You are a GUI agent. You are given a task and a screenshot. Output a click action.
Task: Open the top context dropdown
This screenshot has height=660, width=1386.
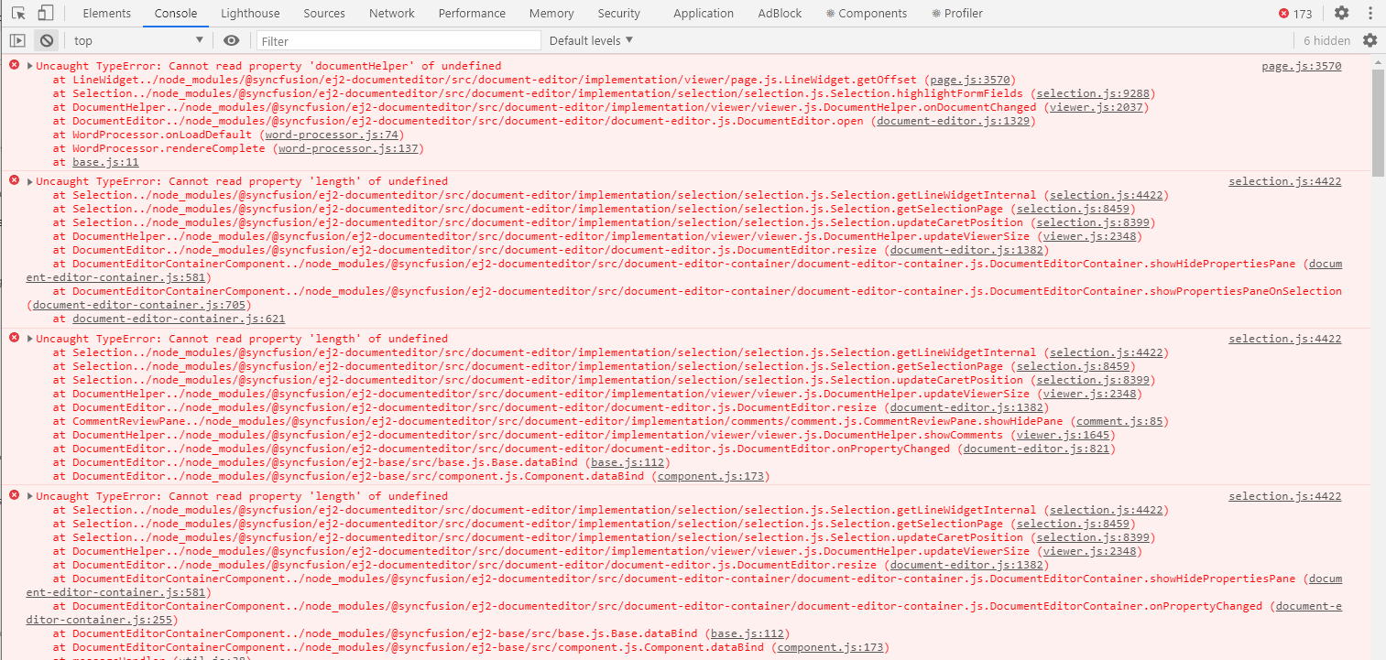[139, 40]
